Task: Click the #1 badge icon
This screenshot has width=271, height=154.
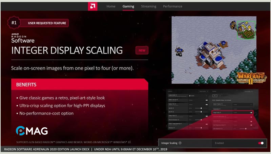Action: [x=14, y=23]
